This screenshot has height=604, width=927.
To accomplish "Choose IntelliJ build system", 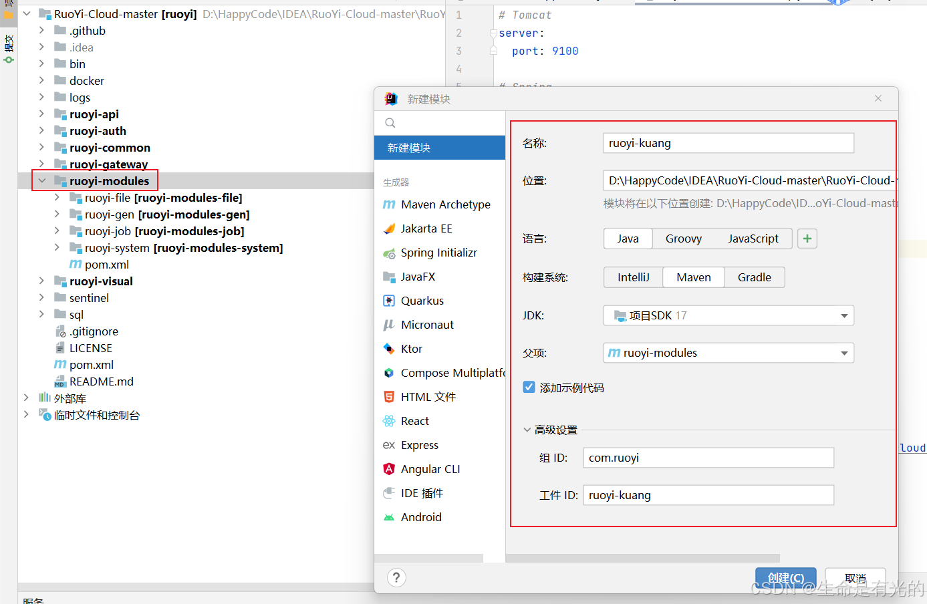I will (x=634, y=277).
